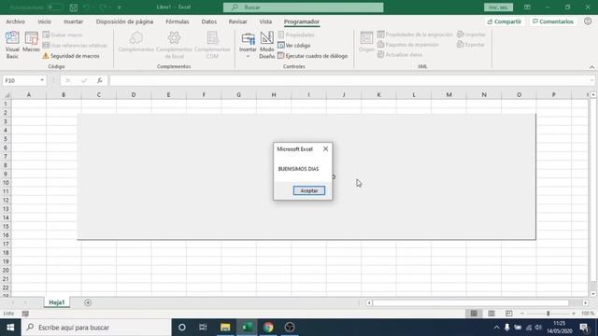Toggle the Autoguardado switch
This screenshot has height=336, width=598.
pos(55,7)
